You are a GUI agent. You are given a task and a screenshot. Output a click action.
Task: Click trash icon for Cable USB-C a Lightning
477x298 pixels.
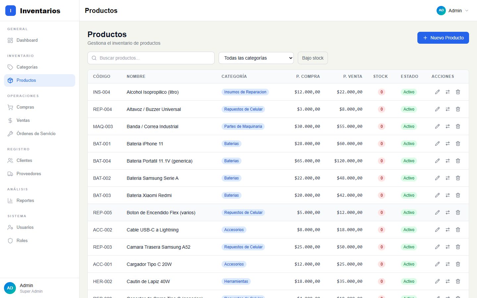click(x=458, y=230)
